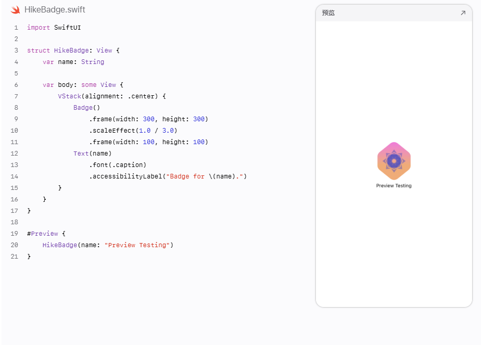Image resolution: width=483 pixels, height=345 pixels.
Task: Click the String type on line 4
Action: 93,62
